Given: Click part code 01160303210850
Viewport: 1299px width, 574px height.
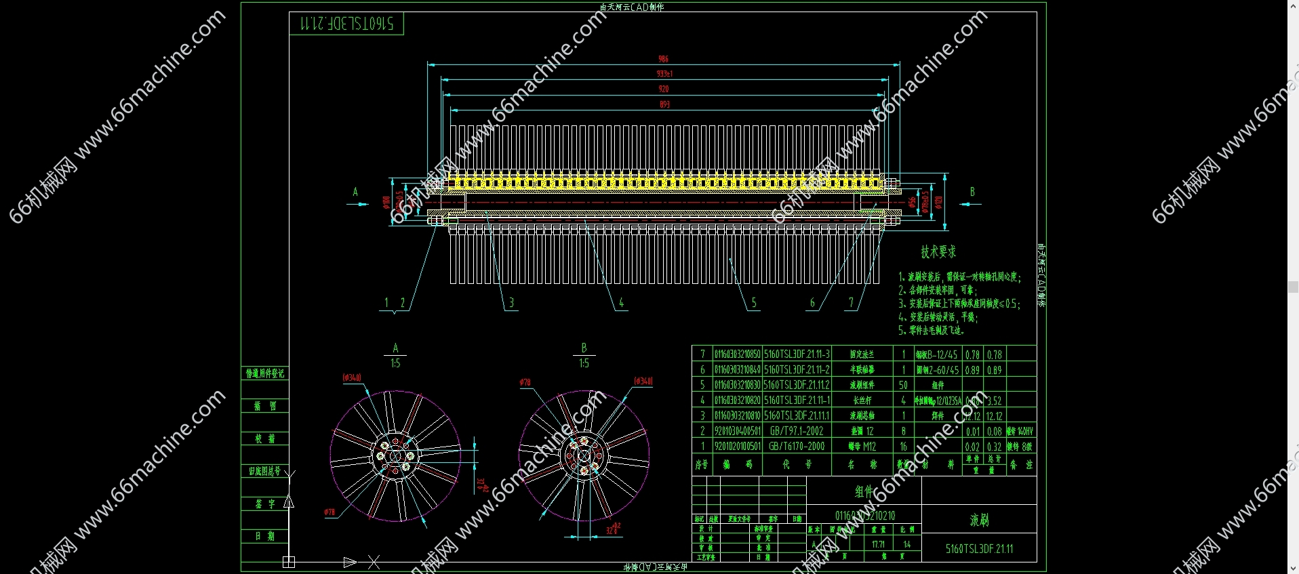Looking at the screenshot, I should (738, 354).
